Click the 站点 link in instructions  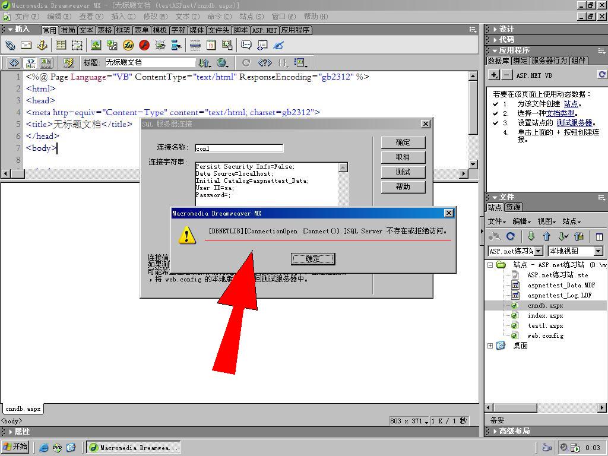(571, 104)
